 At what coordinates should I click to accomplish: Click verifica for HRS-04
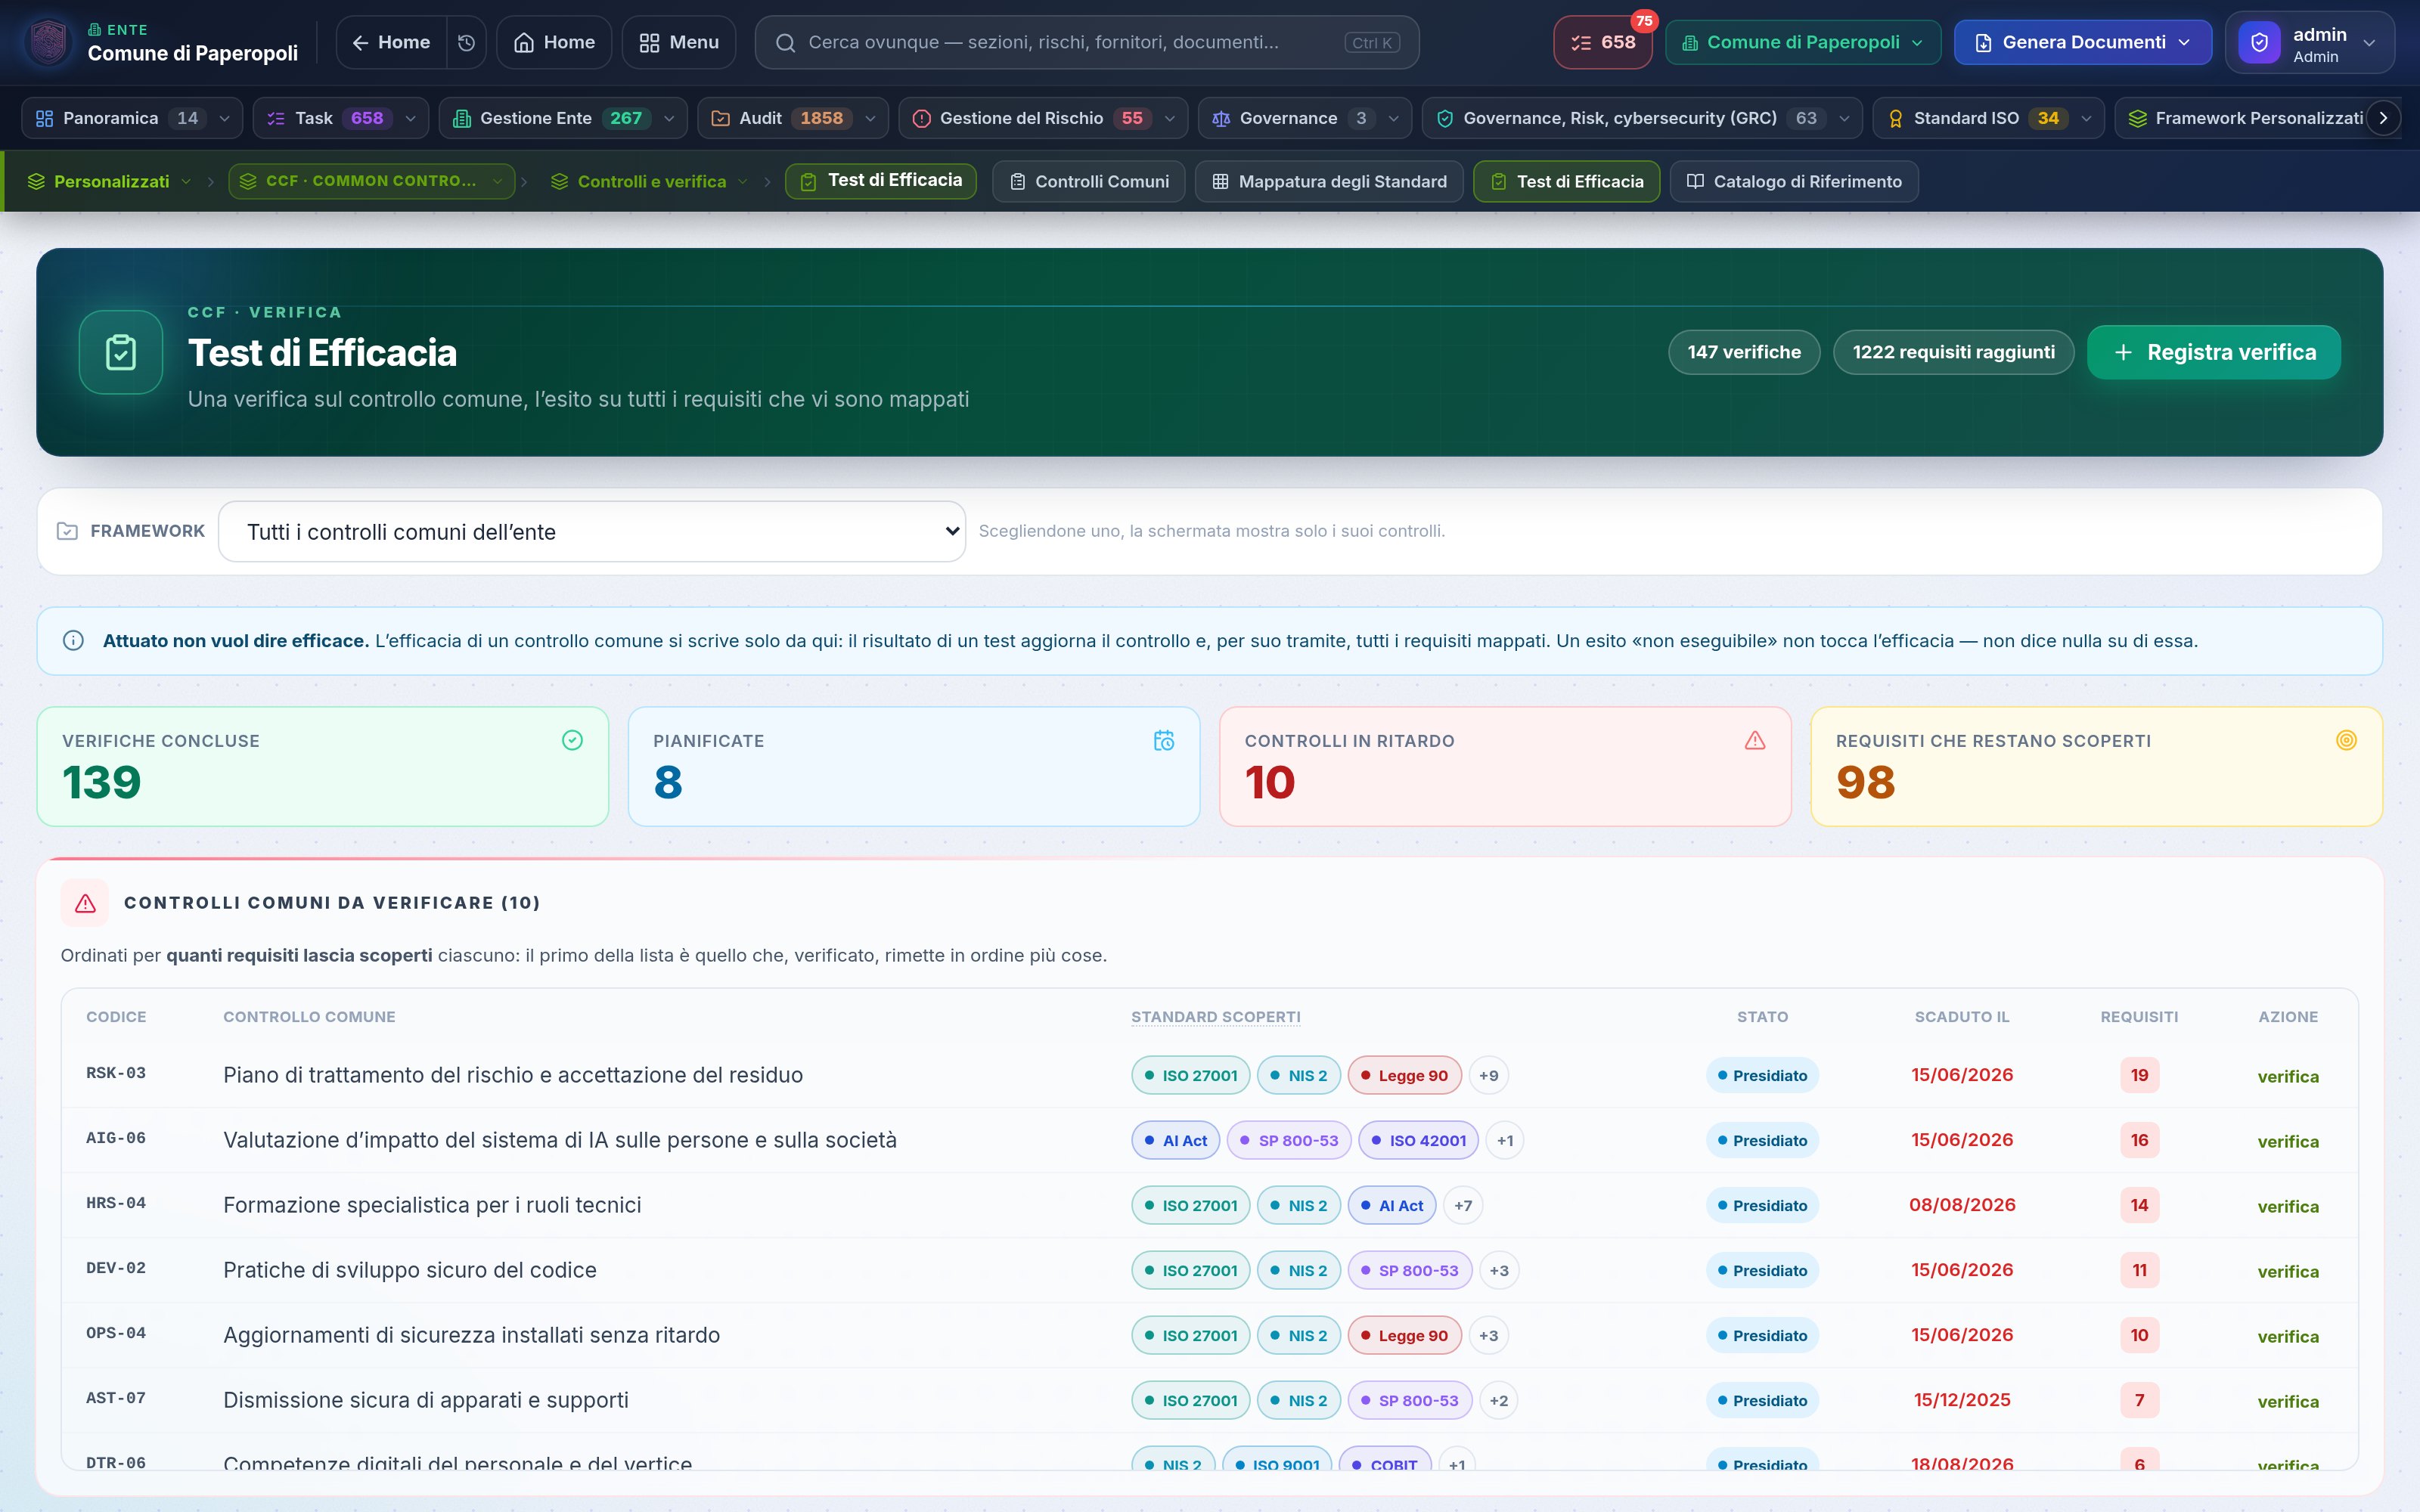[2287, 1206]
